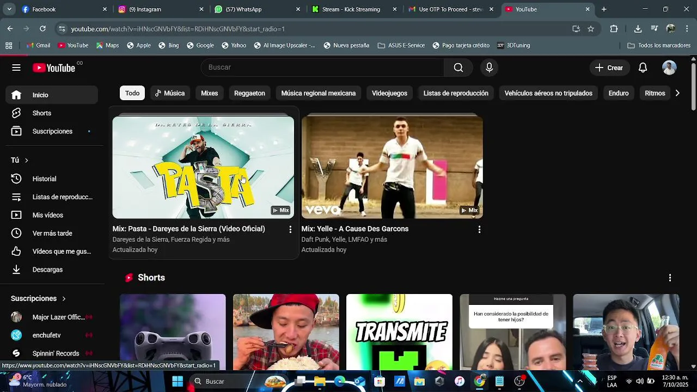Reload the page in Chrome
Viewport: 697px width, 392px height.
42,29
